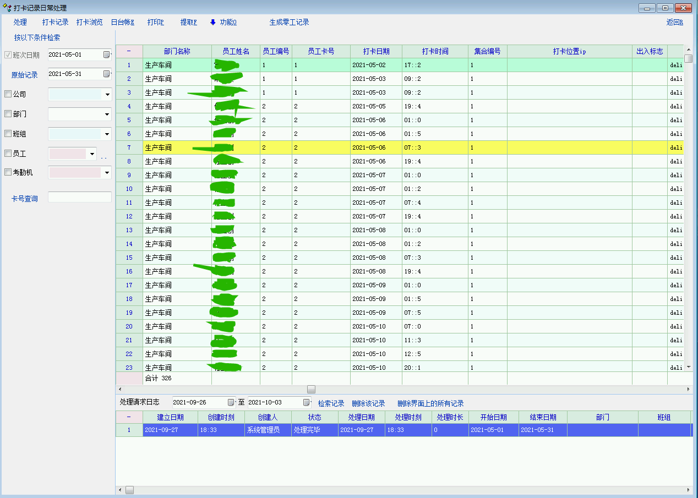Viewport: 698px width, 498px height.
Task: Open the 打卡记录 menu
Action: coord(55,23)
